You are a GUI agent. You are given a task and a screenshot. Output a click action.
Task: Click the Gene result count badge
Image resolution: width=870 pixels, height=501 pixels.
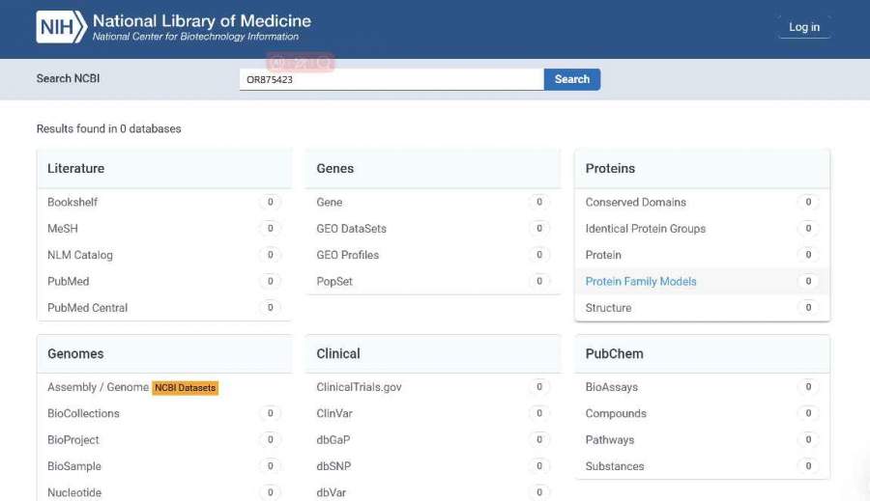(x=538, y=203)
